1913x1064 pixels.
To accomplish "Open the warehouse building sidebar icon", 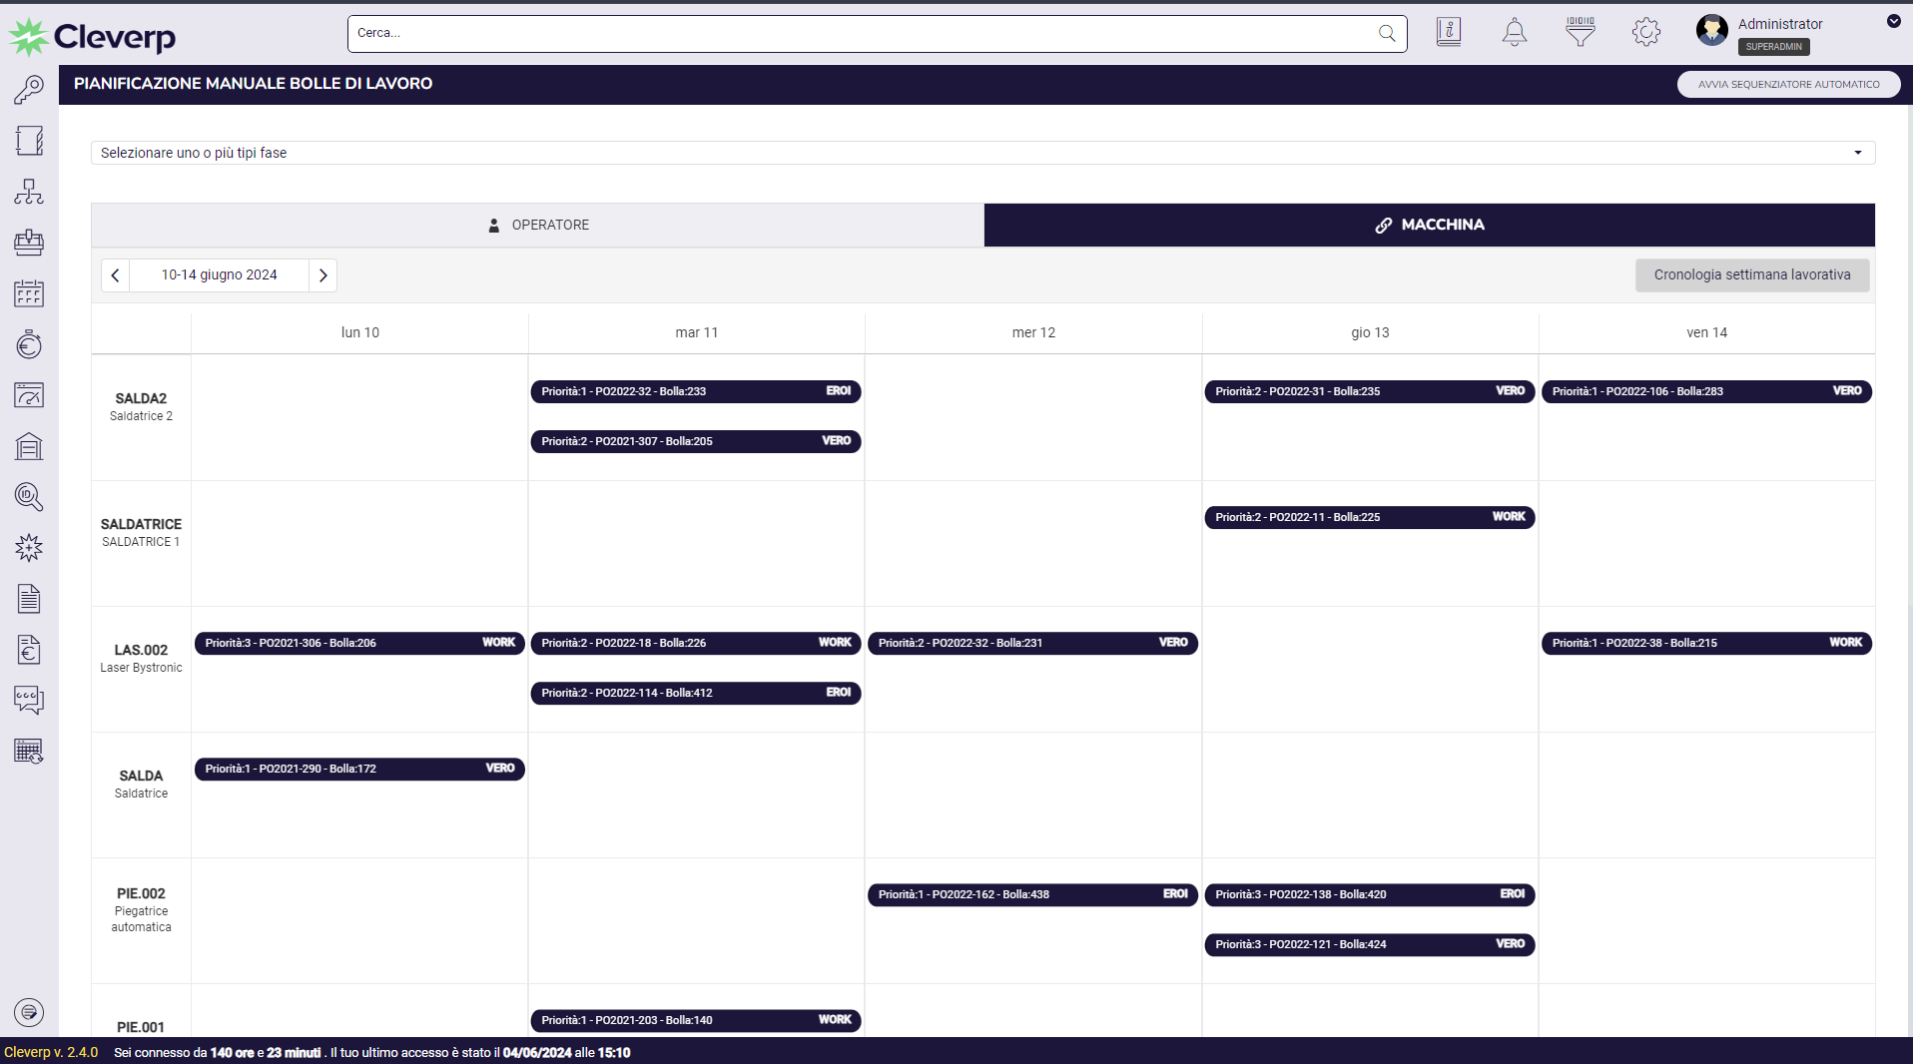I will [x=29, y=446].
